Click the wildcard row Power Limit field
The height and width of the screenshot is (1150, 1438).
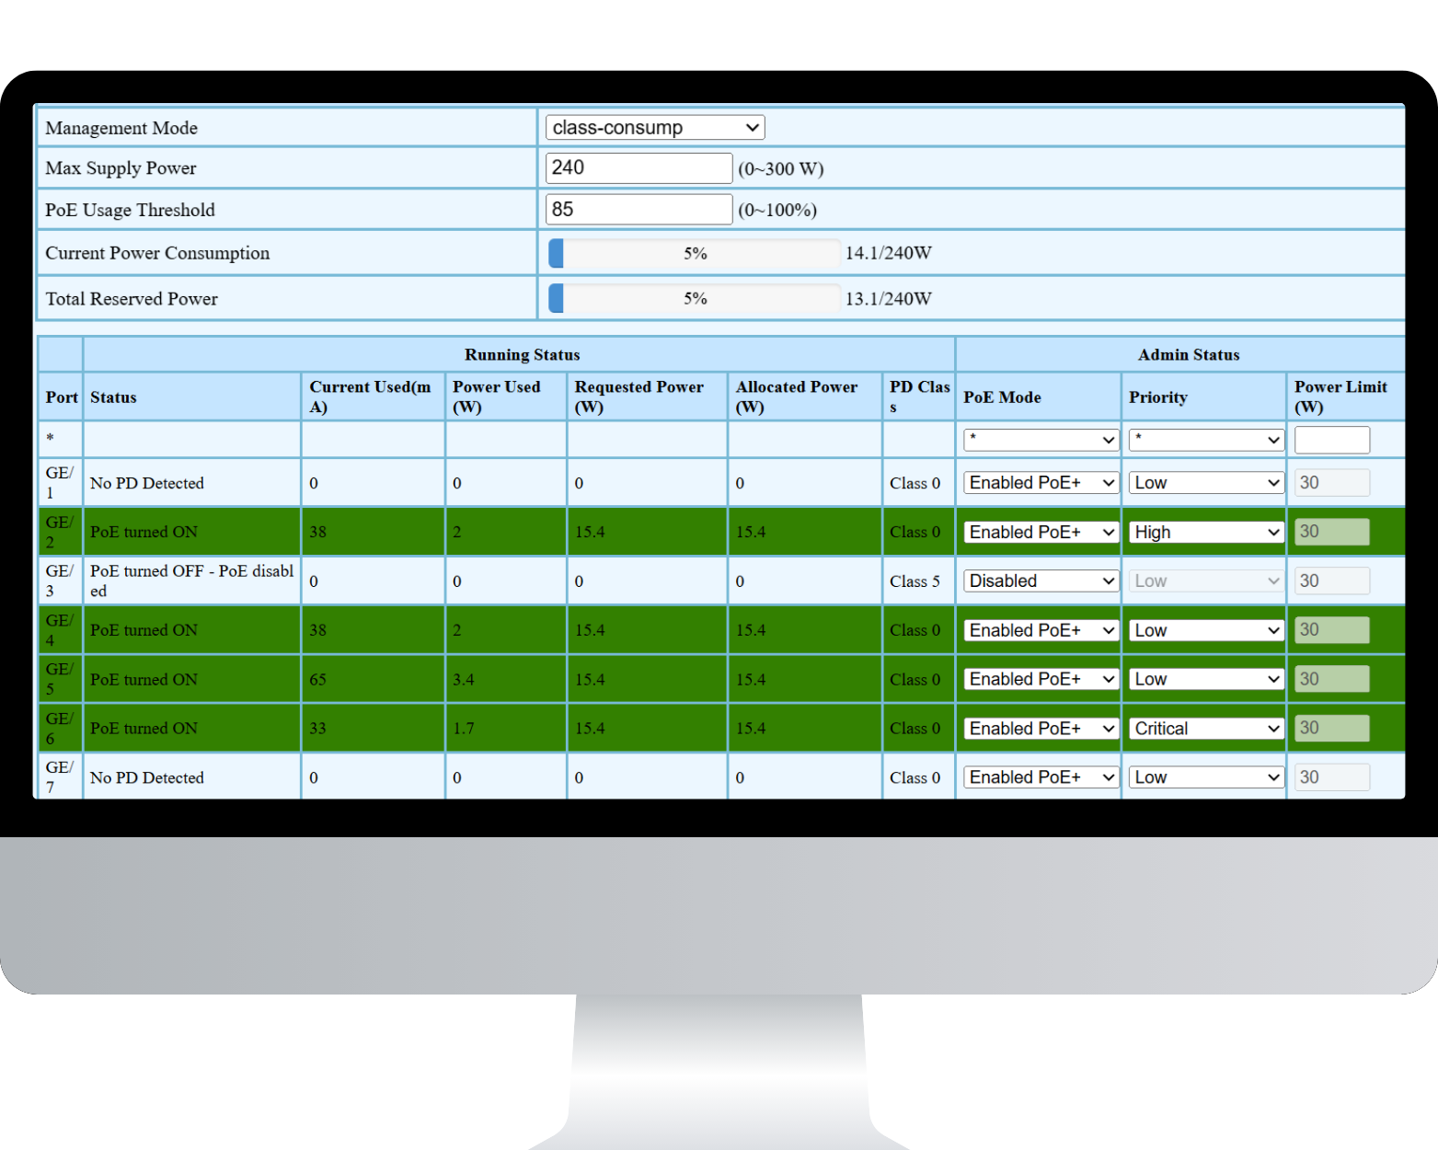pyautogui.click(x=1331, y=440)
